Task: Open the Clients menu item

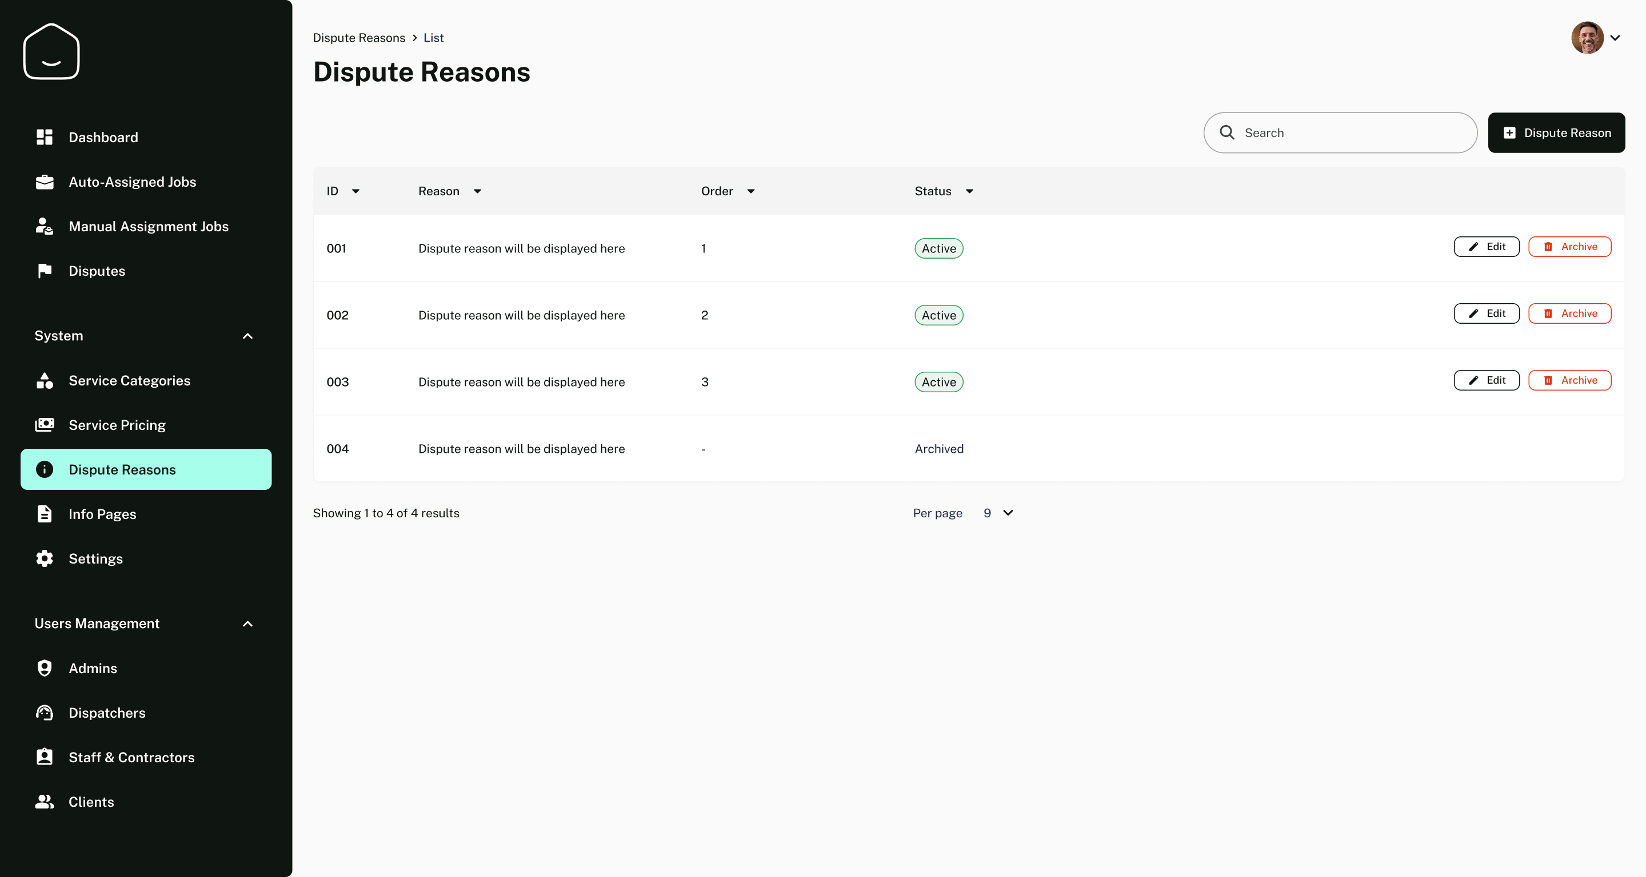Action: 91,802
